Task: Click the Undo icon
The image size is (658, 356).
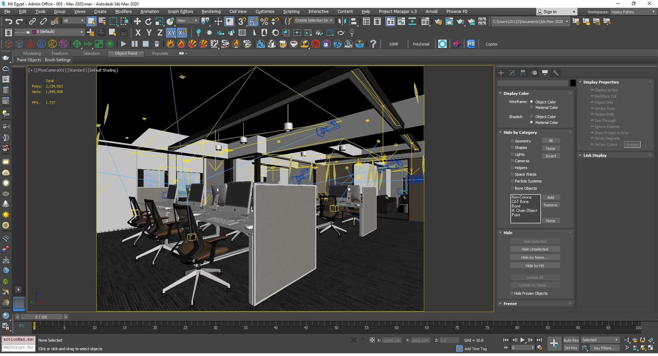Action: [9, 21]
